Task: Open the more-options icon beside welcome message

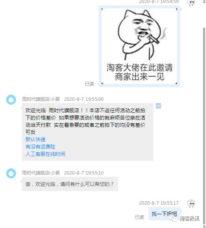Action: coord(158,106)
